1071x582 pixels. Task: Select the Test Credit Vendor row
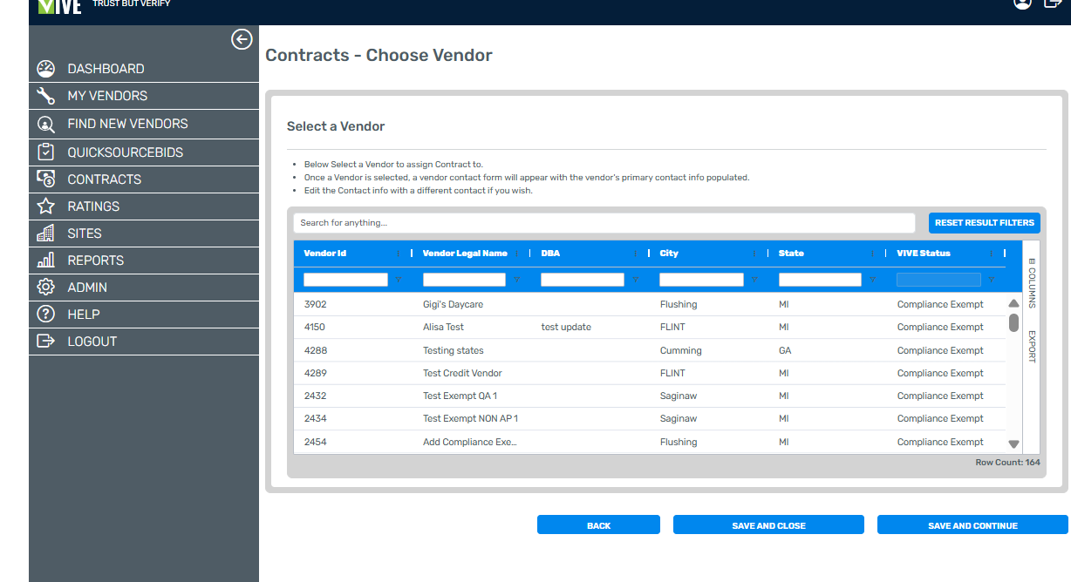click(x=650, y=373)
